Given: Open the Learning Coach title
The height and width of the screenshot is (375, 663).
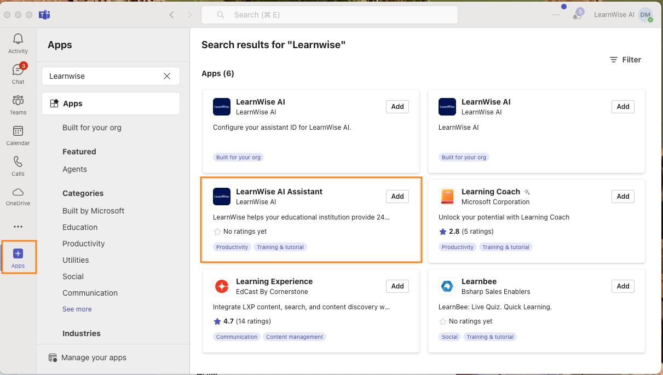Looking at the screenshot, I should click(491, 192).
